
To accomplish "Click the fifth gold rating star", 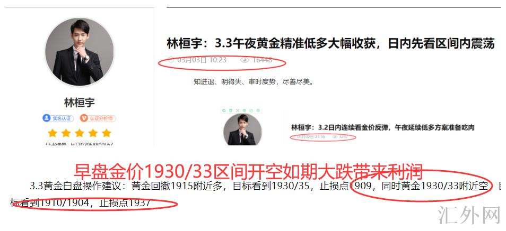I will (x=107, y=133).
